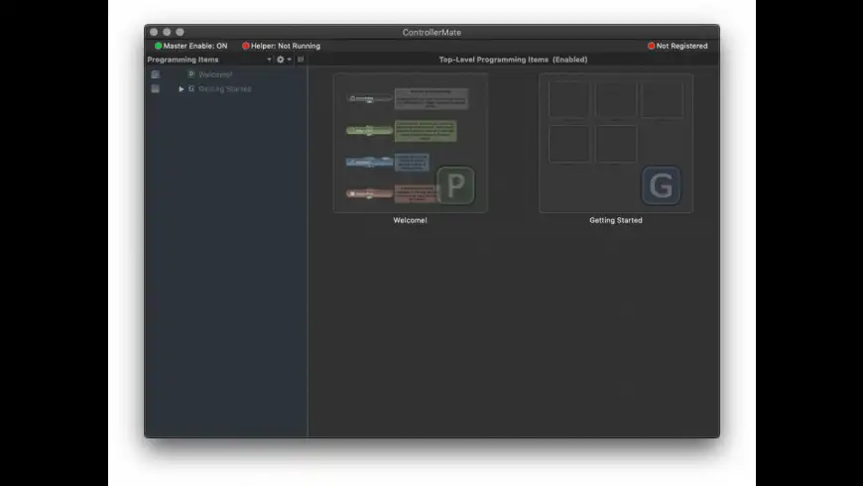This screenshot has height=486, width=863.
Task: Click the pane divider handle icon
Action: (x=301, y=60)
